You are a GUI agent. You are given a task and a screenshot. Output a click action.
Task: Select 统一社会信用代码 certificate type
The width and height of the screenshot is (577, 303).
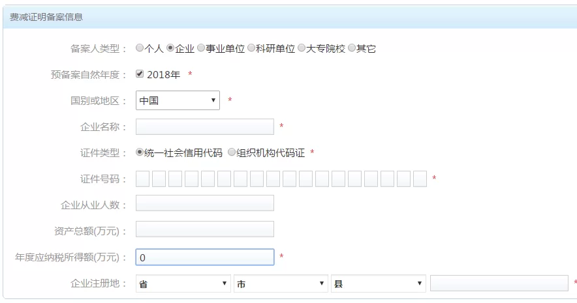click(140, 152)
